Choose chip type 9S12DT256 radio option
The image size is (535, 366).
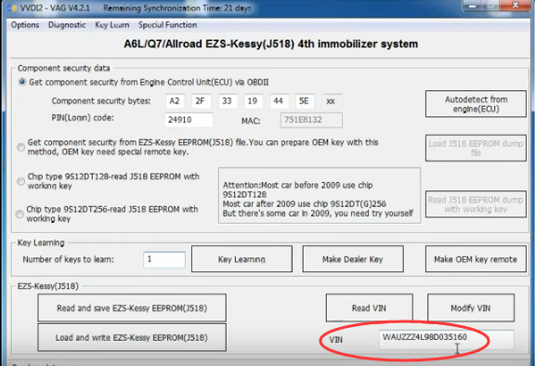point(20,214)
